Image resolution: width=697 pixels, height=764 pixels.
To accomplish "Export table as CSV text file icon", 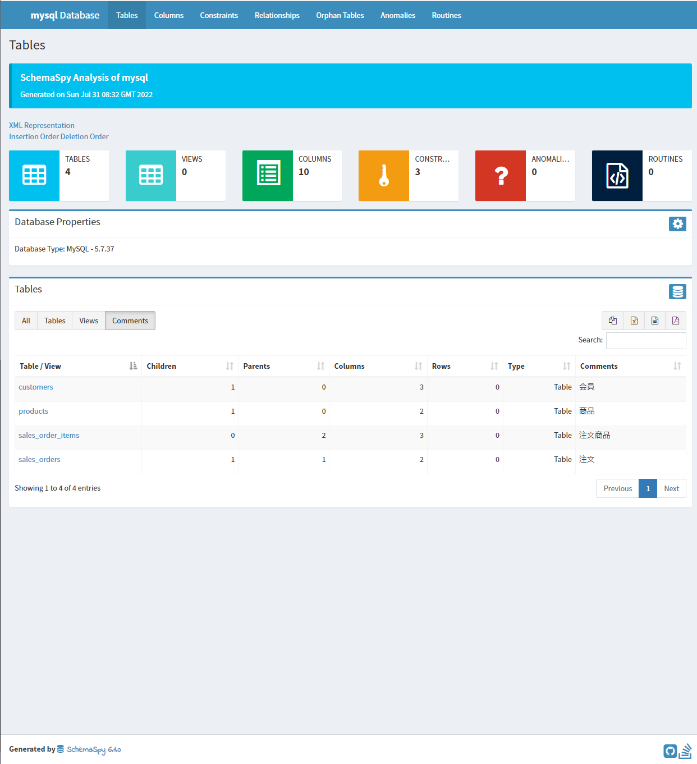I will pos(655,321).
